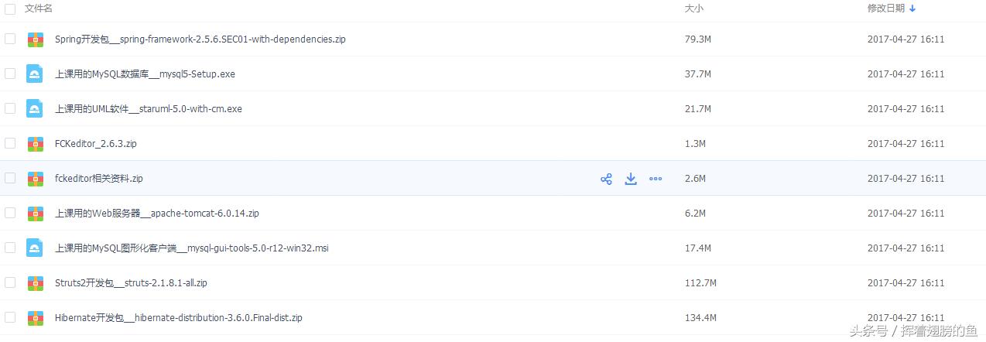Tick the FCKeditor_2.6.3.zip checkbox
This screenshot has width=986, height=342.
pyautogui.click(x=10, y=143)
